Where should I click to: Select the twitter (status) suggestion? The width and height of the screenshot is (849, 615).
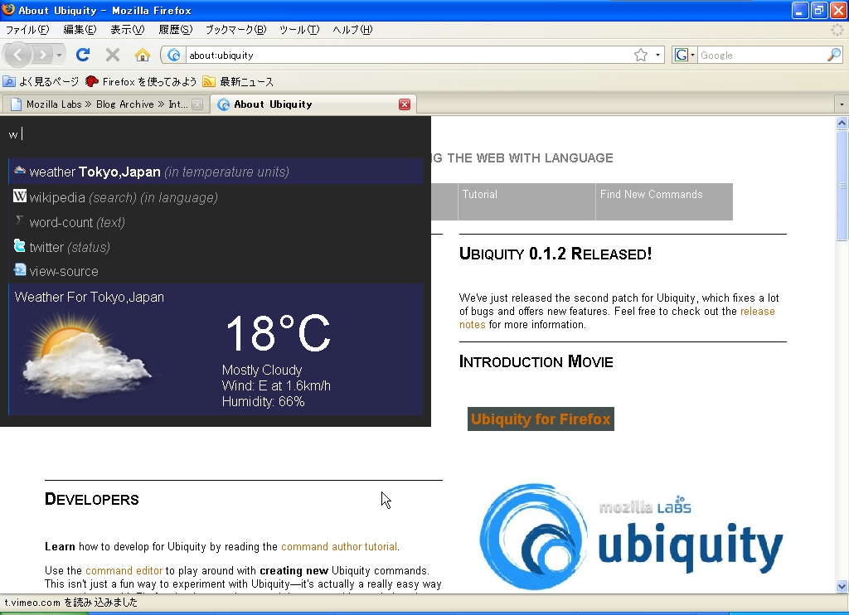click(216, 247)
